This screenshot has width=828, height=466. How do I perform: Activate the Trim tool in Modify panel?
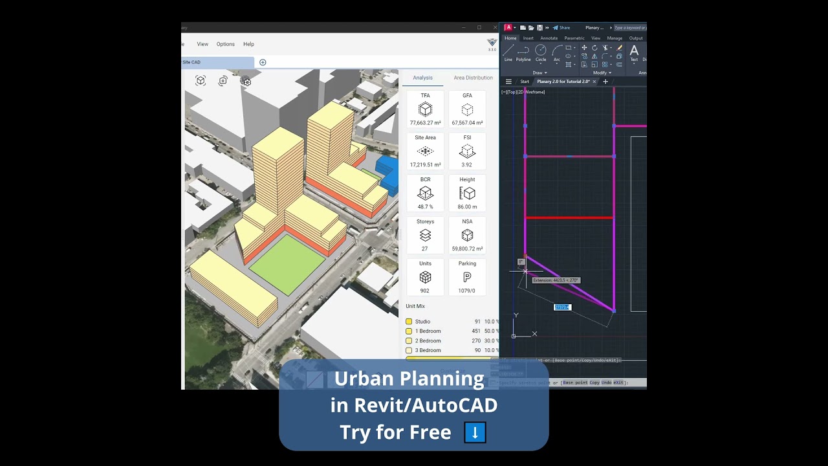point(605,47)
